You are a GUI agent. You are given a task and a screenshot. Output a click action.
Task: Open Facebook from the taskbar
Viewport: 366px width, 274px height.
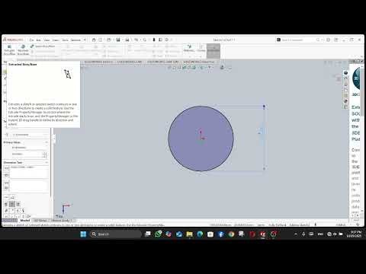pyautogui.click(x=220, y=234)
